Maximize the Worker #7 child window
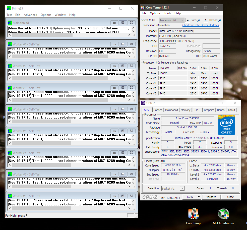 coord(123,175)
